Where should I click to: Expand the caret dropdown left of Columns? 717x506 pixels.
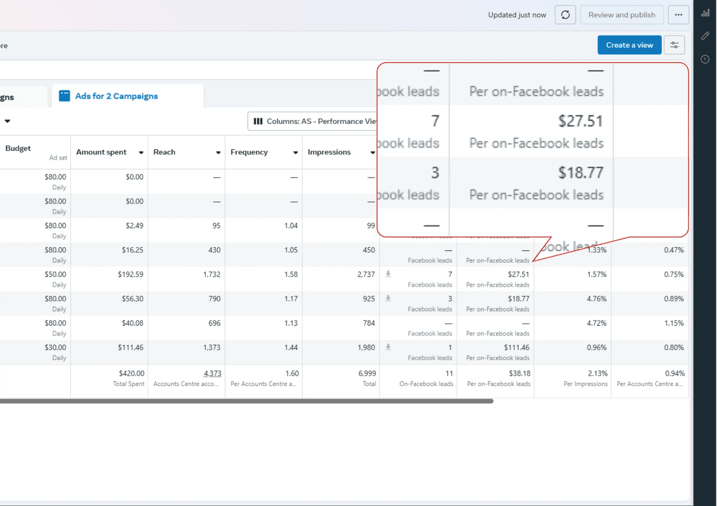7,121
